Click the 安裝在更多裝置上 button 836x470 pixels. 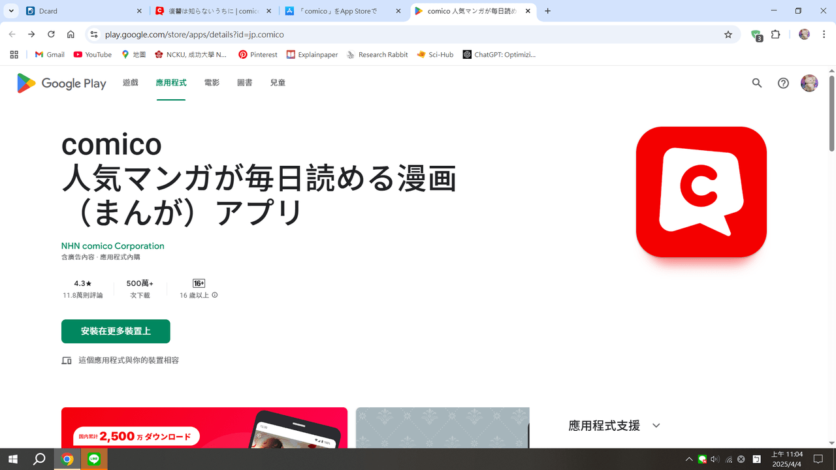tap(116, 331)
